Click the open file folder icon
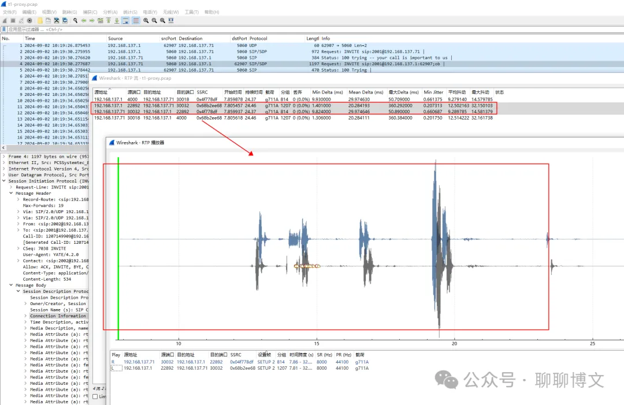The height and width of the screenshot is (405, 624). point(40,21)
